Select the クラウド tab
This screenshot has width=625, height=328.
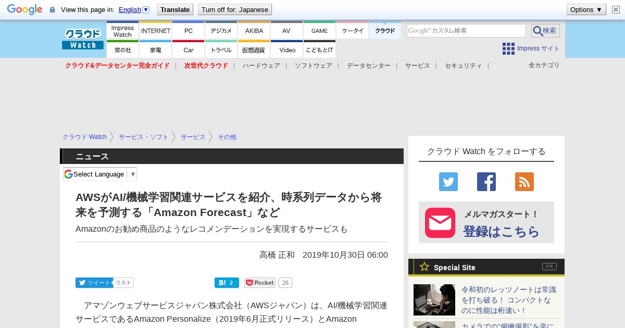coord(385,30)
